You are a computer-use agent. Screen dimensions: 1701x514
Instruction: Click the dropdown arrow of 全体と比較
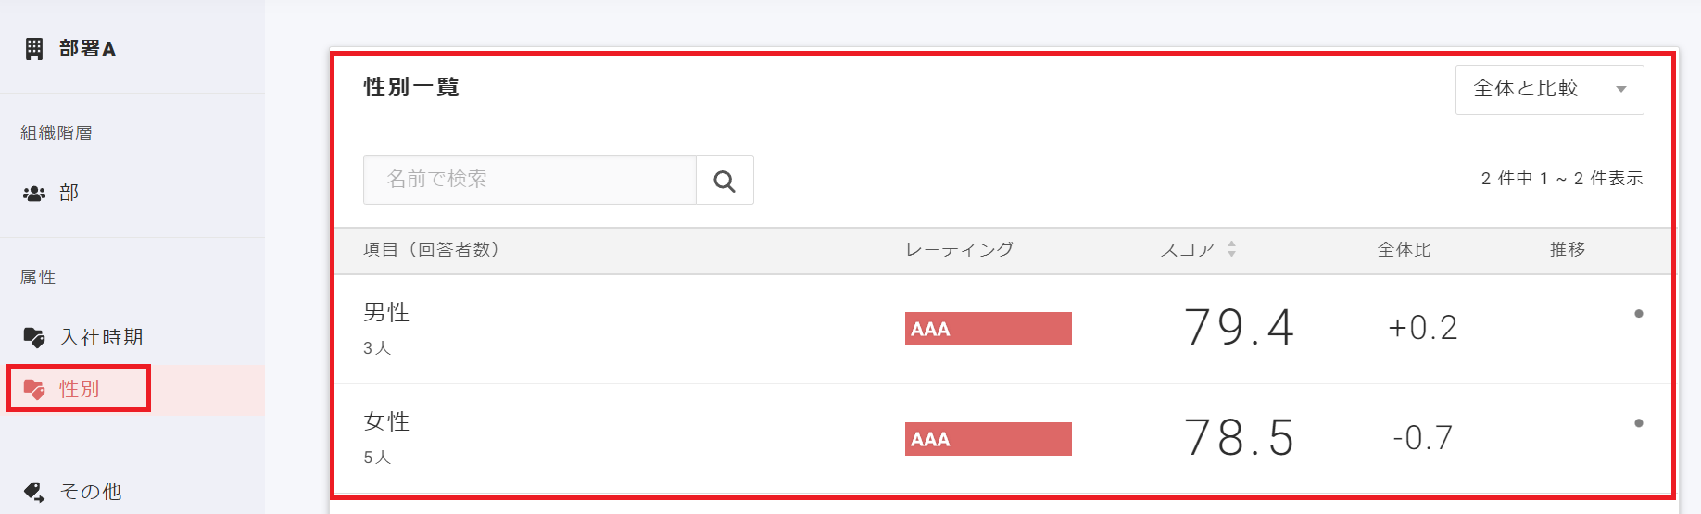(x=1621, y=90)
